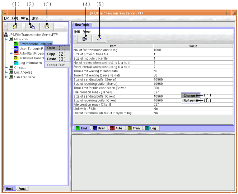Select the value cell for Link with JP1/IM

click(193, 108)
